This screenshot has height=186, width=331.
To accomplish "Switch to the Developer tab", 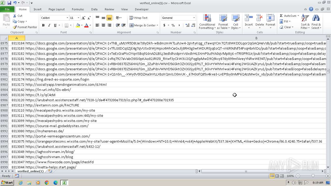I will (142, 9).
